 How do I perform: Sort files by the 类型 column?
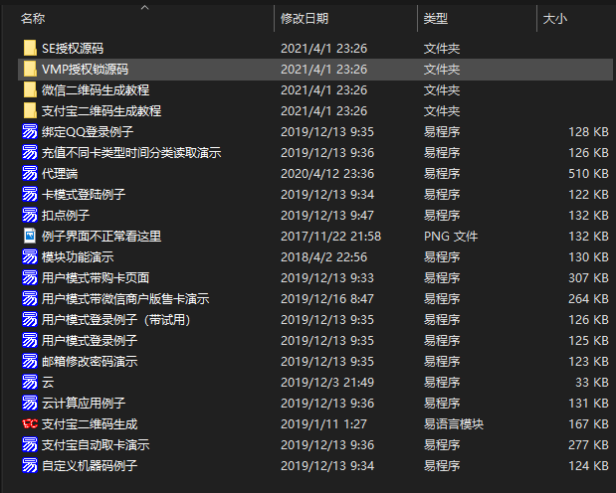click(x=436, y=19)
